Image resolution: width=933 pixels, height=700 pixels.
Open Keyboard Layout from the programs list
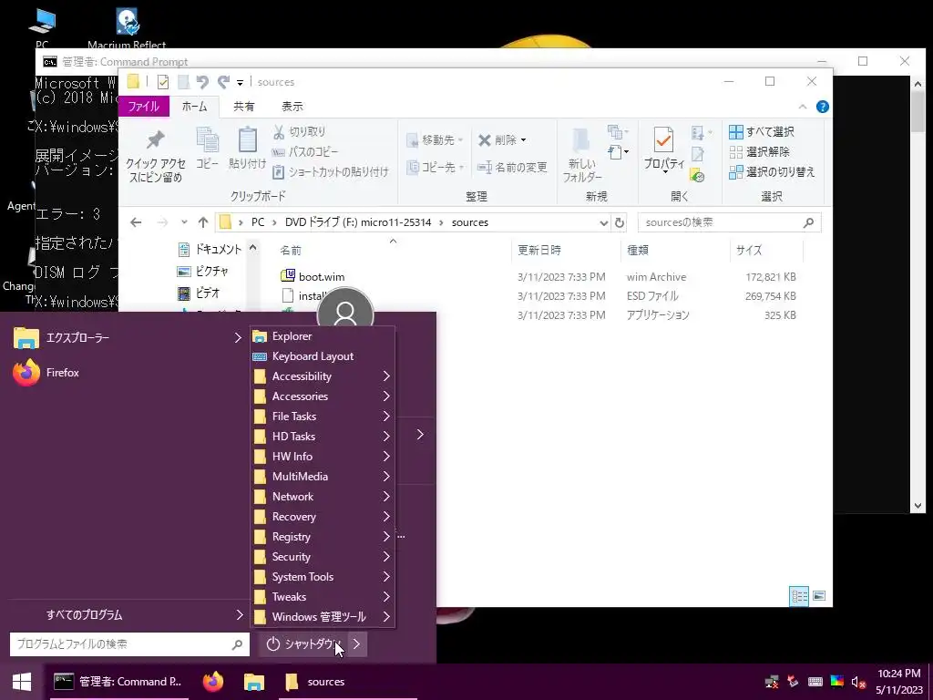pyautogui.click(x=323, y=356)
